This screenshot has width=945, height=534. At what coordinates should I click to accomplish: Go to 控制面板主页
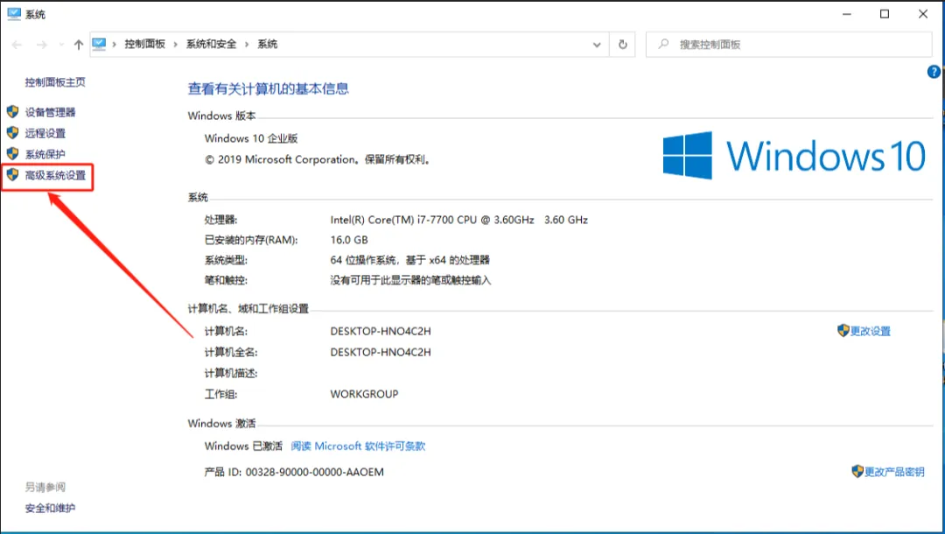point(55,82)
